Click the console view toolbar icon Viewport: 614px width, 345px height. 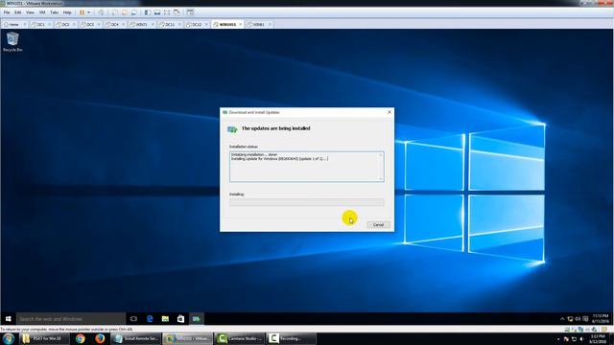tap(190, 12)
